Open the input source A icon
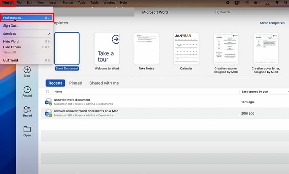The image size is (289, 174). point(267,3)
